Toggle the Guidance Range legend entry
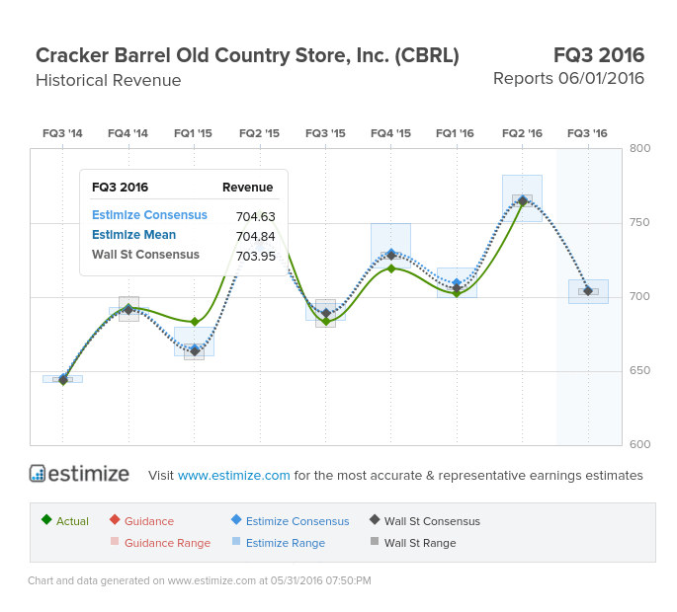The height and width of the screenshot is (612, 677). (160, 543)
